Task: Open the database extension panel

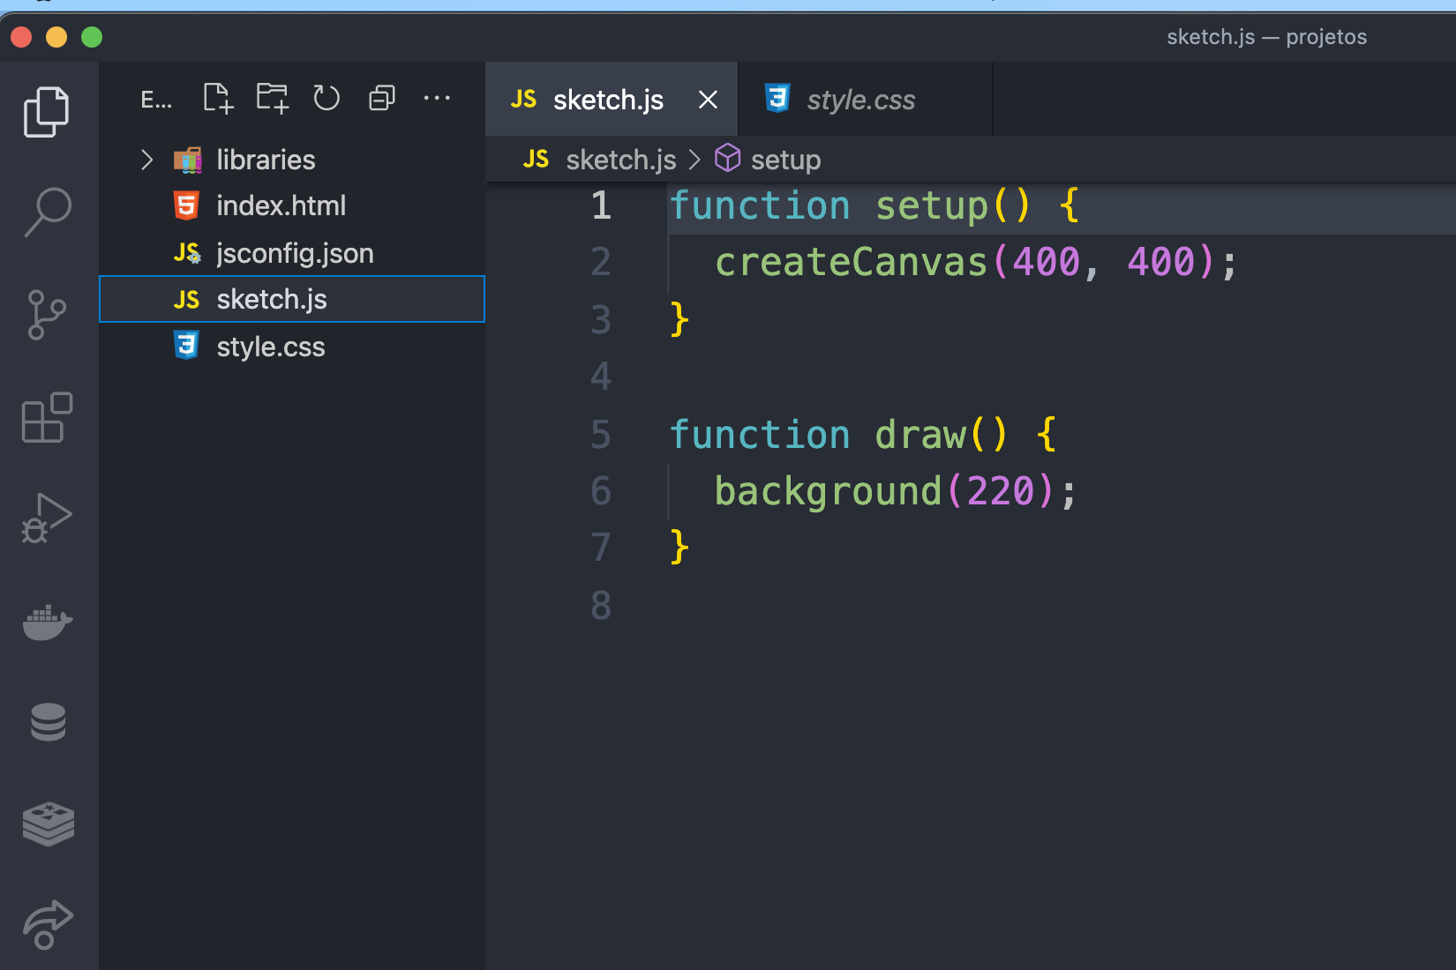Action: (47, 722)
